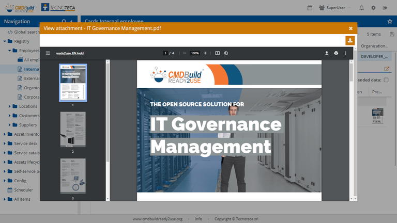Select External employee tree item
The image size is (397, 223).
[x=28, y=78]
